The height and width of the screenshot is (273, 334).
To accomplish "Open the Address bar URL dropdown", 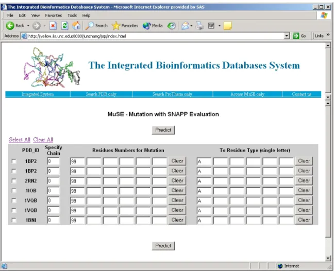I will coord(287,36).
